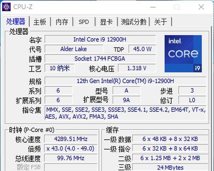Click the Intel Core i9 logo badge
The width and height of the screenshot is (214, 171).
tap(183, 54)
